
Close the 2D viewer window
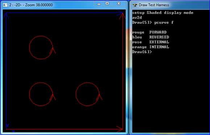(119, 4)
